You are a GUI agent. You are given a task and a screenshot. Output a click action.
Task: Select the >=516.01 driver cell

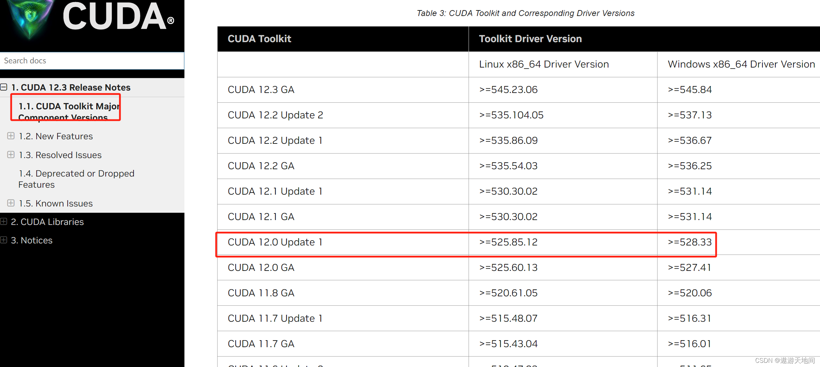[739, 344]
